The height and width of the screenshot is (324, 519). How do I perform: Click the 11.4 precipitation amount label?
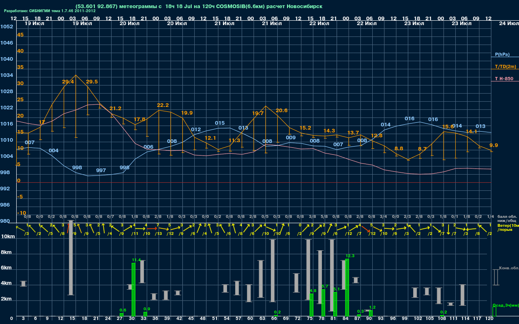coord(136,260)
